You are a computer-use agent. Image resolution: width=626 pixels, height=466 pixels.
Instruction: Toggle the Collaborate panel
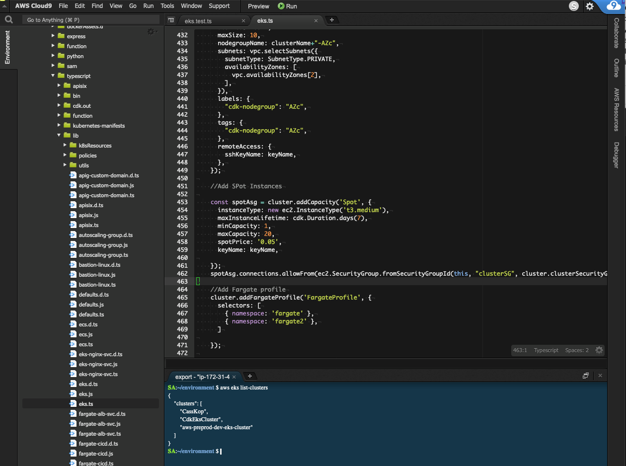pyautogui.click(x=617, y=33)
